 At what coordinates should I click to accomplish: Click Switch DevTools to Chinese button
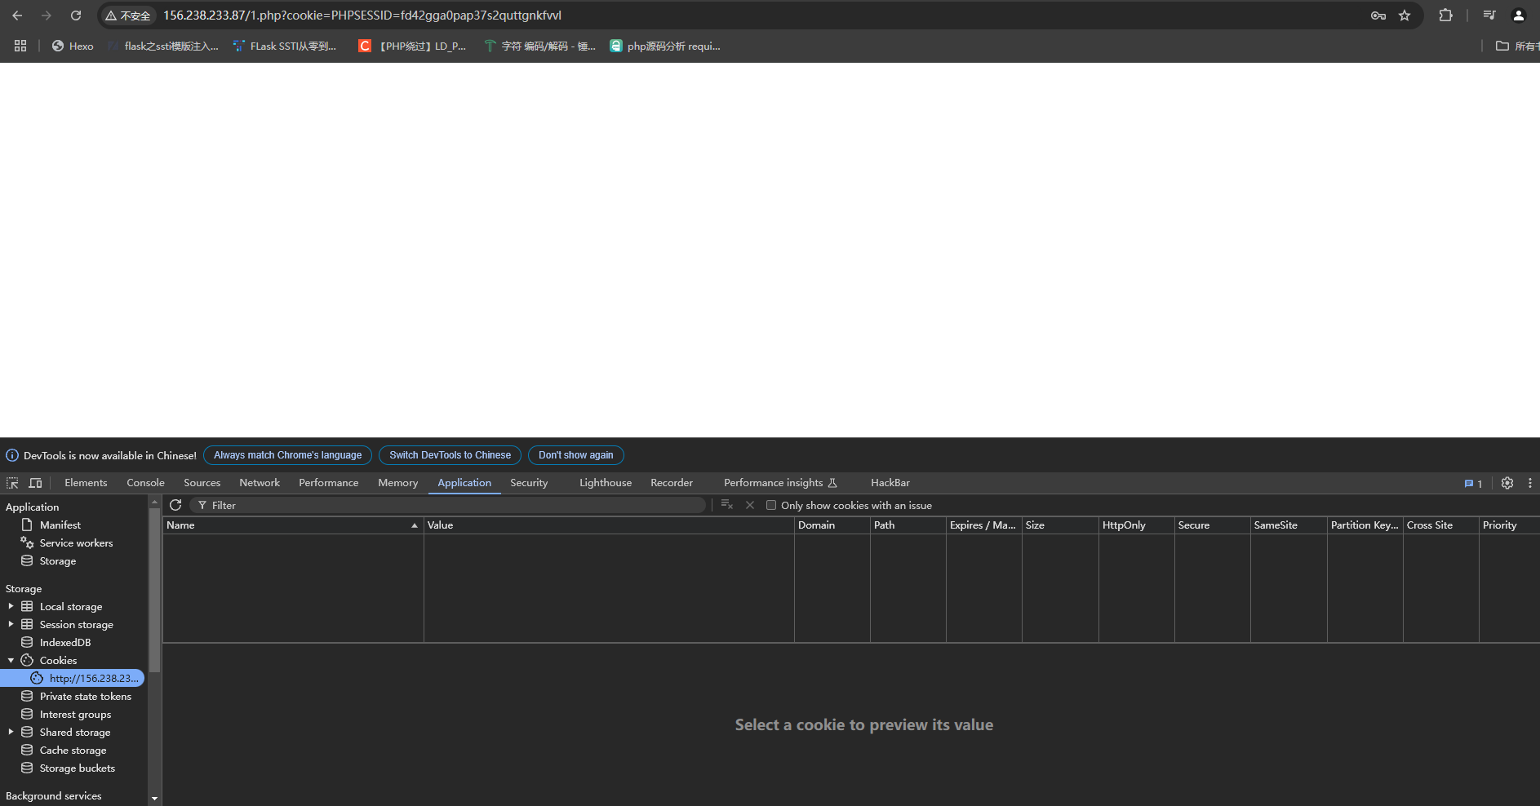450,455
